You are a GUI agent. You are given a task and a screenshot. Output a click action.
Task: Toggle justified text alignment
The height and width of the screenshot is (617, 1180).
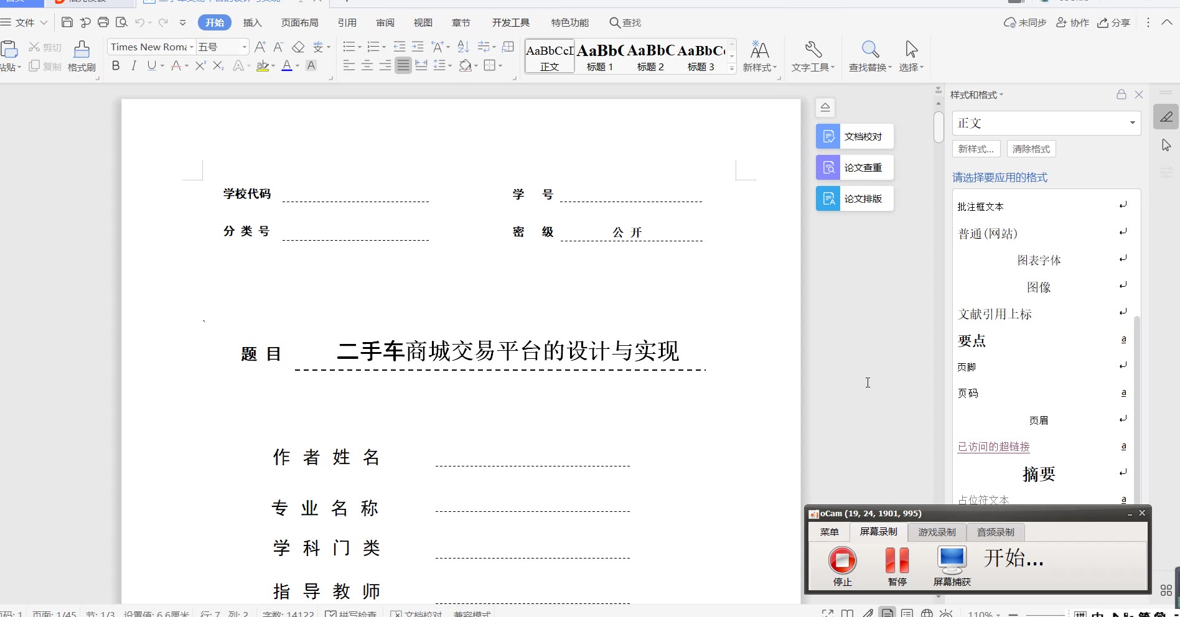point(403,66)
